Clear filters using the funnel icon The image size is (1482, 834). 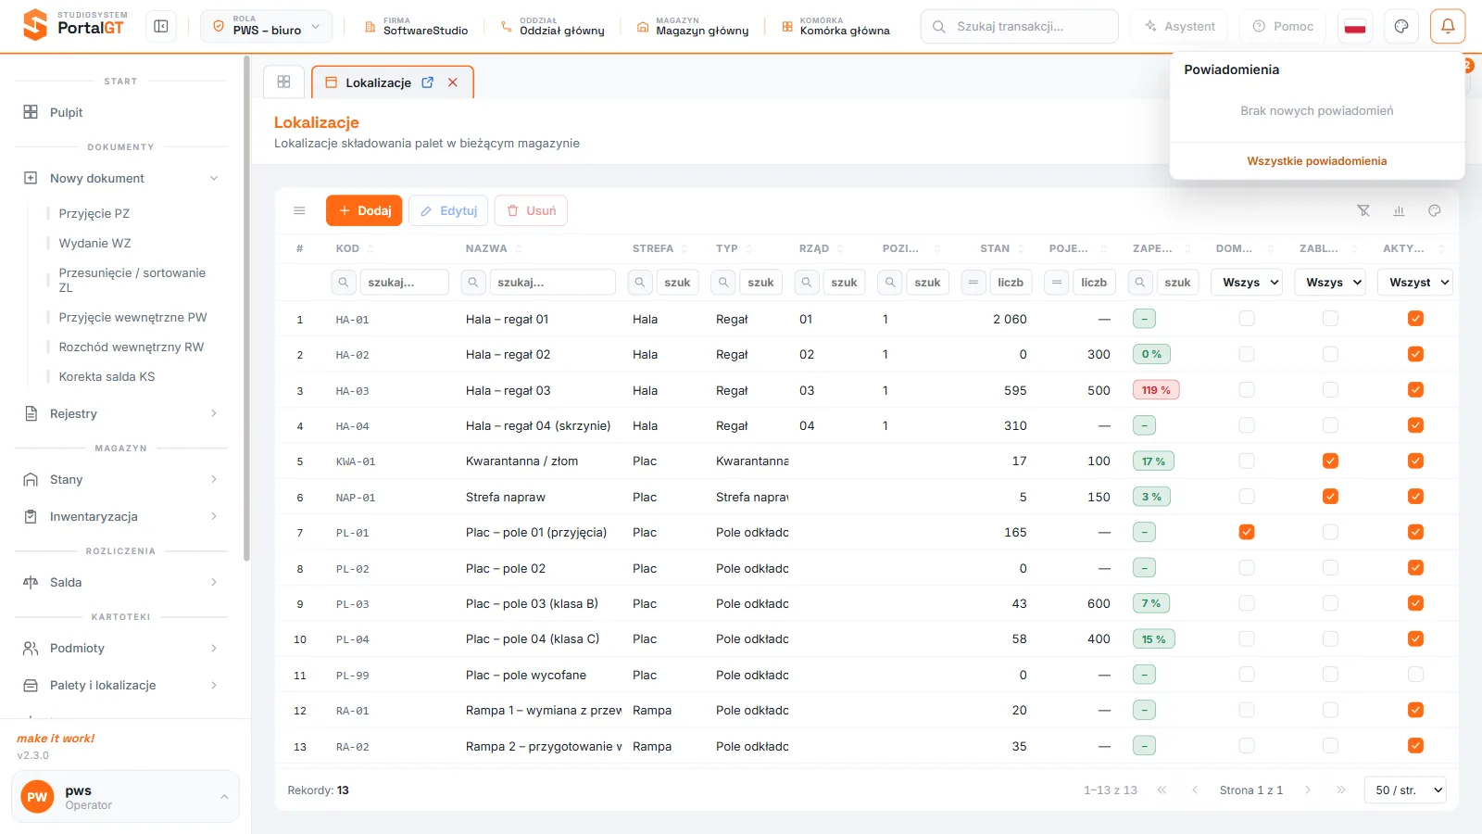point(1363,210)
